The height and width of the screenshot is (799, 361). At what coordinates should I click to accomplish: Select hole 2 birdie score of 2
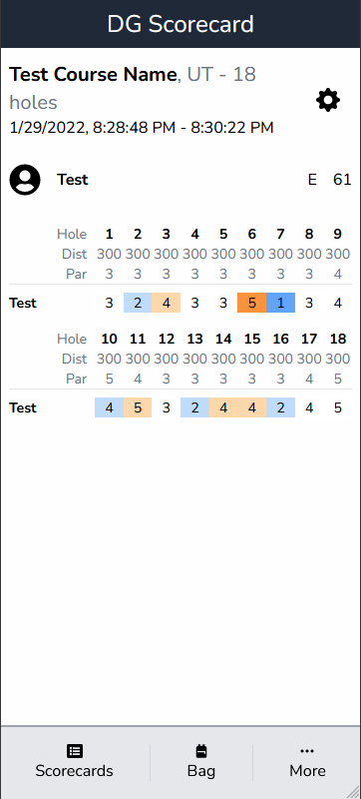tap(138, 303)
